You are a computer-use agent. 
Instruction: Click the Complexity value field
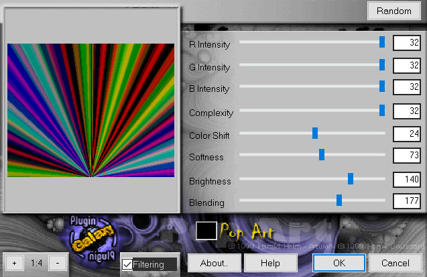(406, 111)
